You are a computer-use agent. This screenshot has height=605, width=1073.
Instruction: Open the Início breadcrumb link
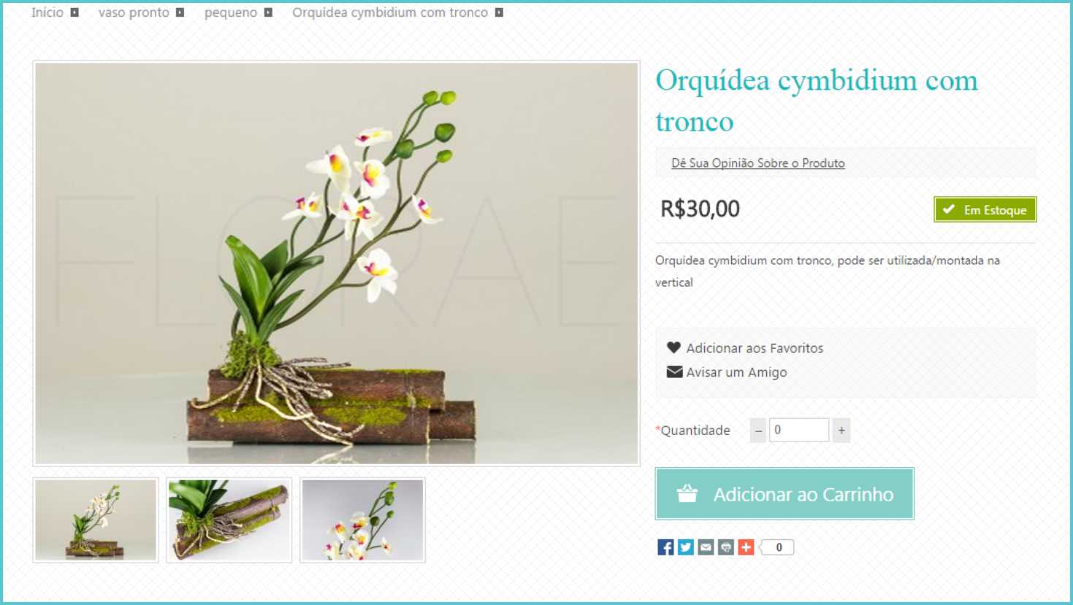pyautogui.click(x=47, y=12)
